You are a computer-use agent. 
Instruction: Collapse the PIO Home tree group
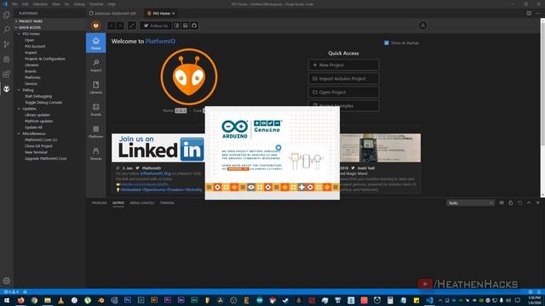(19, 34)
